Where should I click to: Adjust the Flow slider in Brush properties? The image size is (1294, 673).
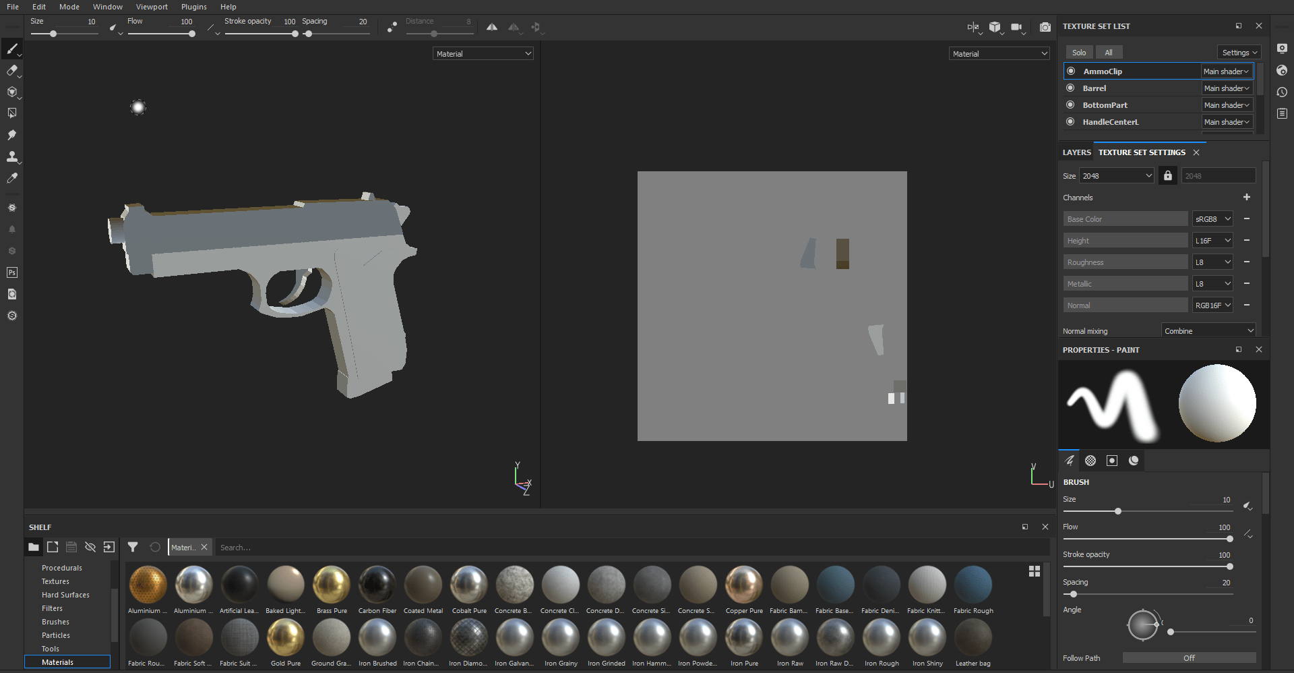click(x=1229, y=539)
